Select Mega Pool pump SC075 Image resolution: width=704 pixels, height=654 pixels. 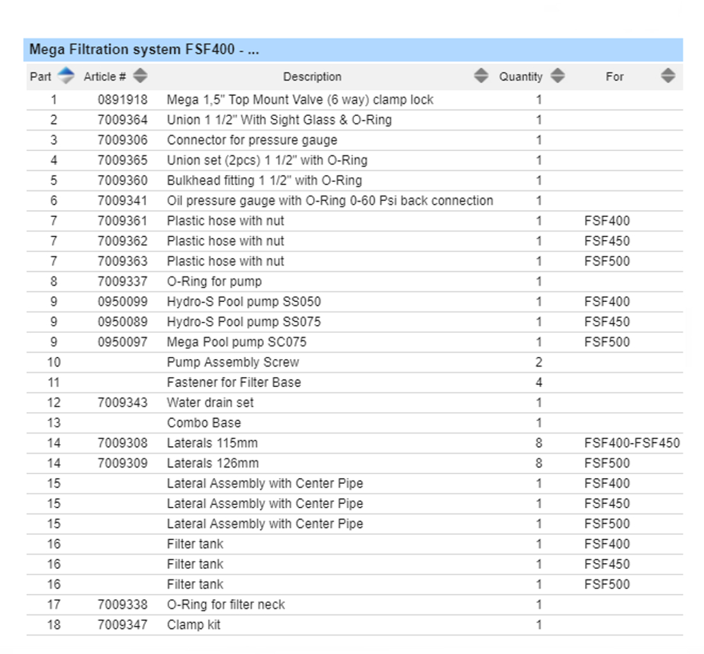tap(237, 342)
